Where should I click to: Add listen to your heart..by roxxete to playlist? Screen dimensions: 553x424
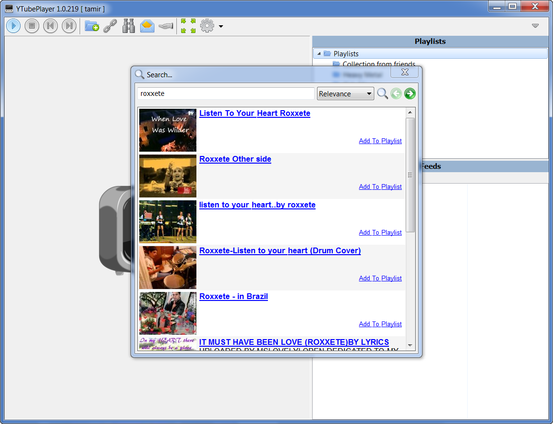coord(380,232)
